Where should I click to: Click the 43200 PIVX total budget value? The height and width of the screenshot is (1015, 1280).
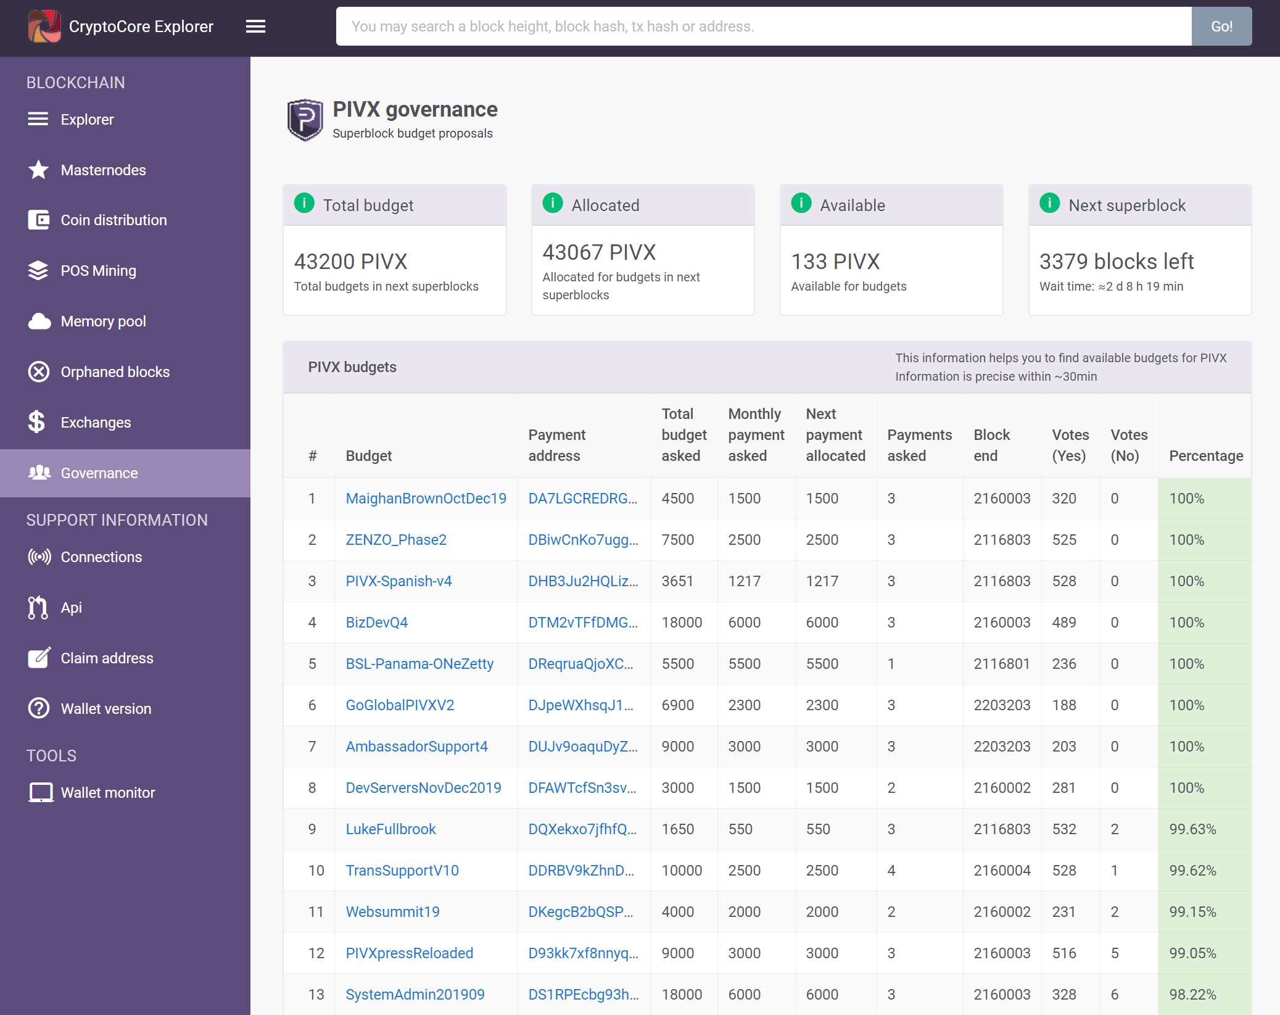pos(350,262)
